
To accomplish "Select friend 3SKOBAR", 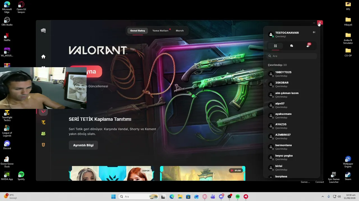I will pyautogui.click(x=292, y=84).
